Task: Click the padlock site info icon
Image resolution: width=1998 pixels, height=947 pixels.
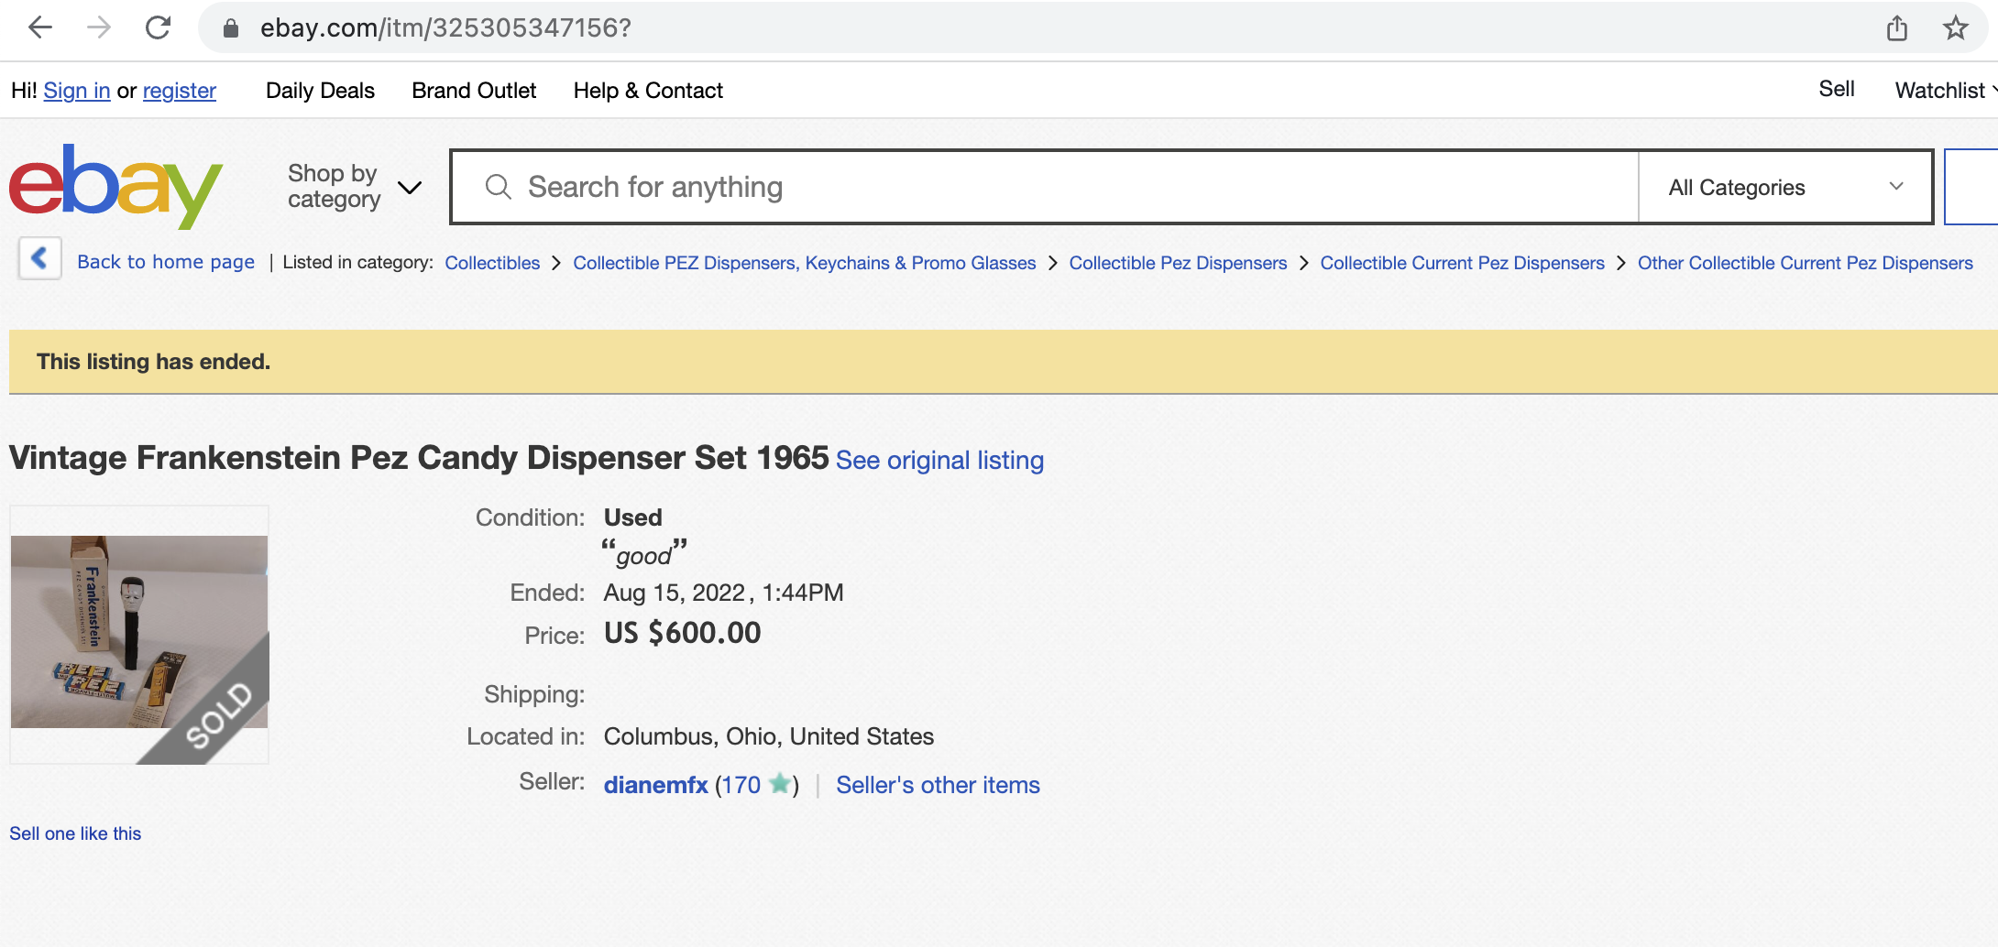Action: coord(231,28)
